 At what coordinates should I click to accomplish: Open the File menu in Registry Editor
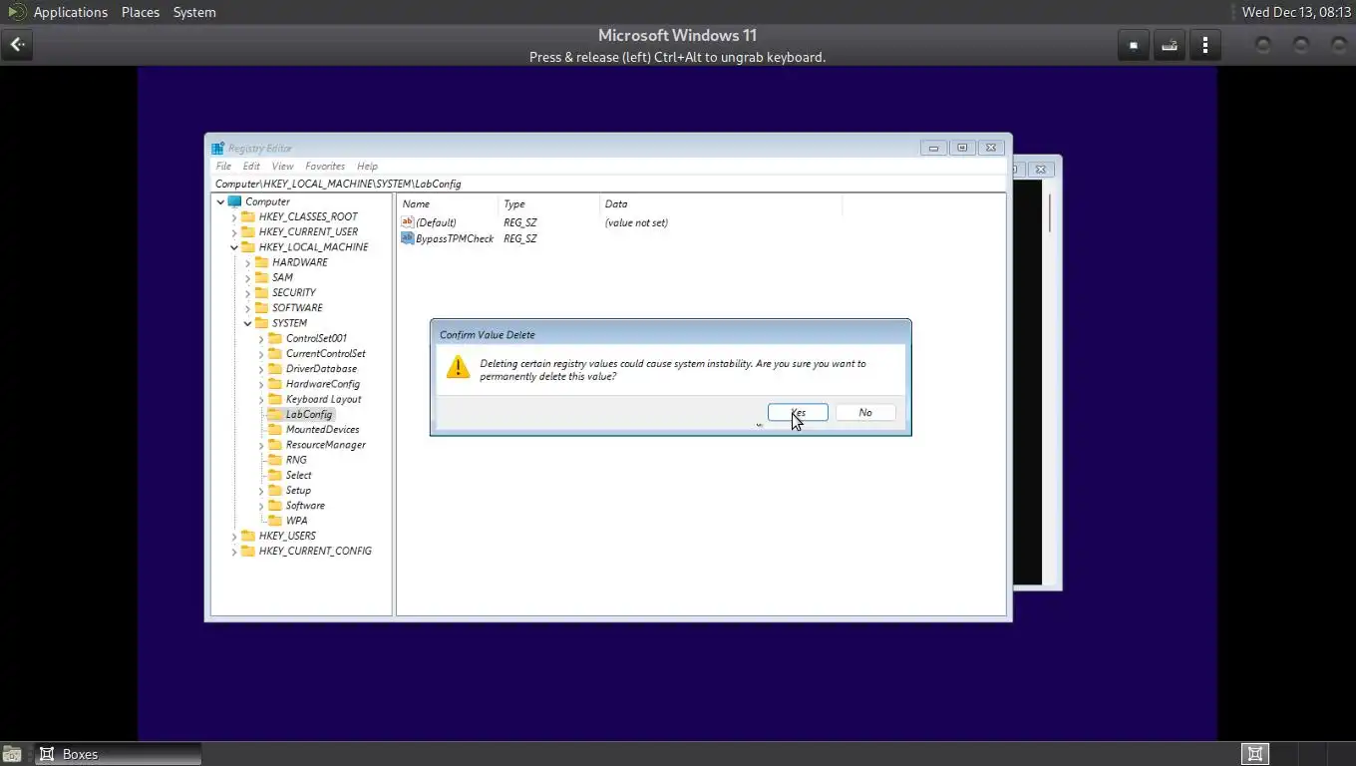(223, 167)
